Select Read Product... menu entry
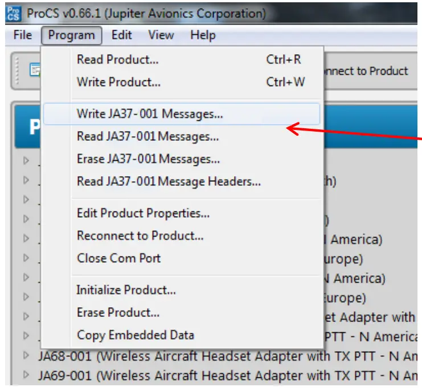422x391 pixels. pos(182,59)
